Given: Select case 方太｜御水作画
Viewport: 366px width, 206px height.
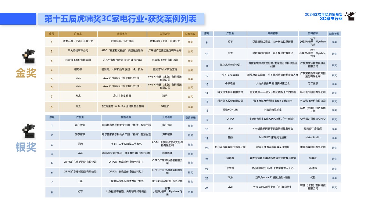Looking at the screenshot, I should pyautogui.click(x=122, y=96).
